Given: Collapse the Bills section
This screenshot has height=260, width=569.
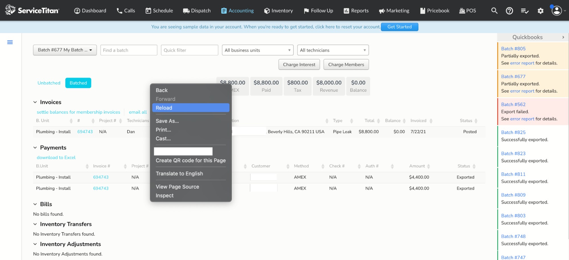Looking at the screenshot, I should (x=35, y=204).
